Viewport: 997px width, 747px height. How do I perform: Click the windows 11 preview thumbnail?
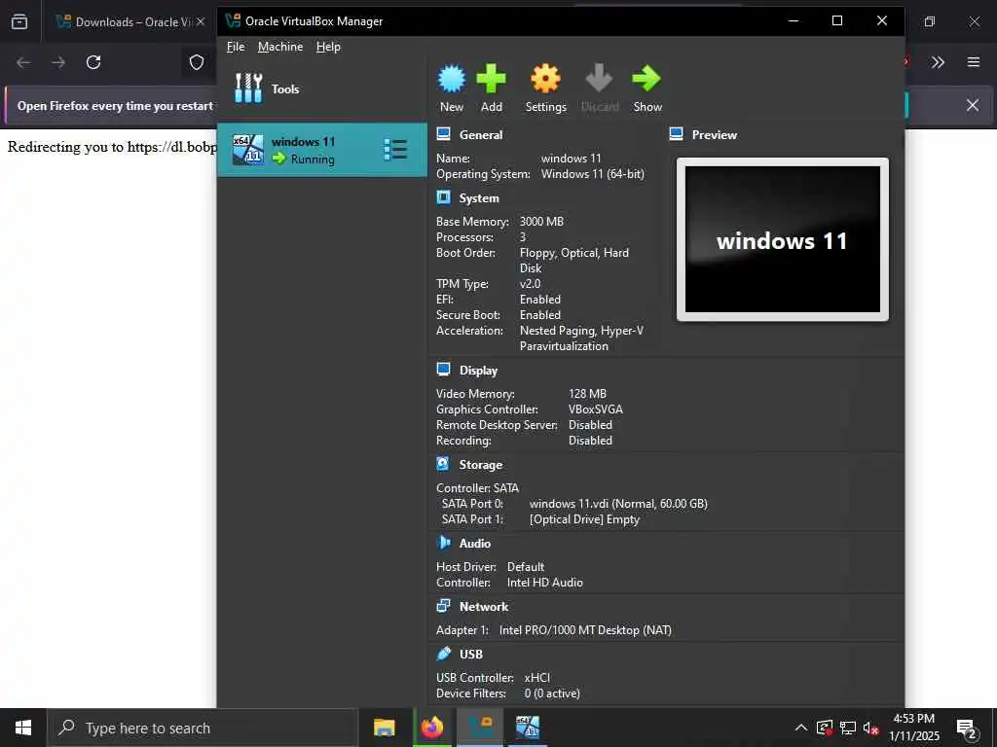[782, 239]
